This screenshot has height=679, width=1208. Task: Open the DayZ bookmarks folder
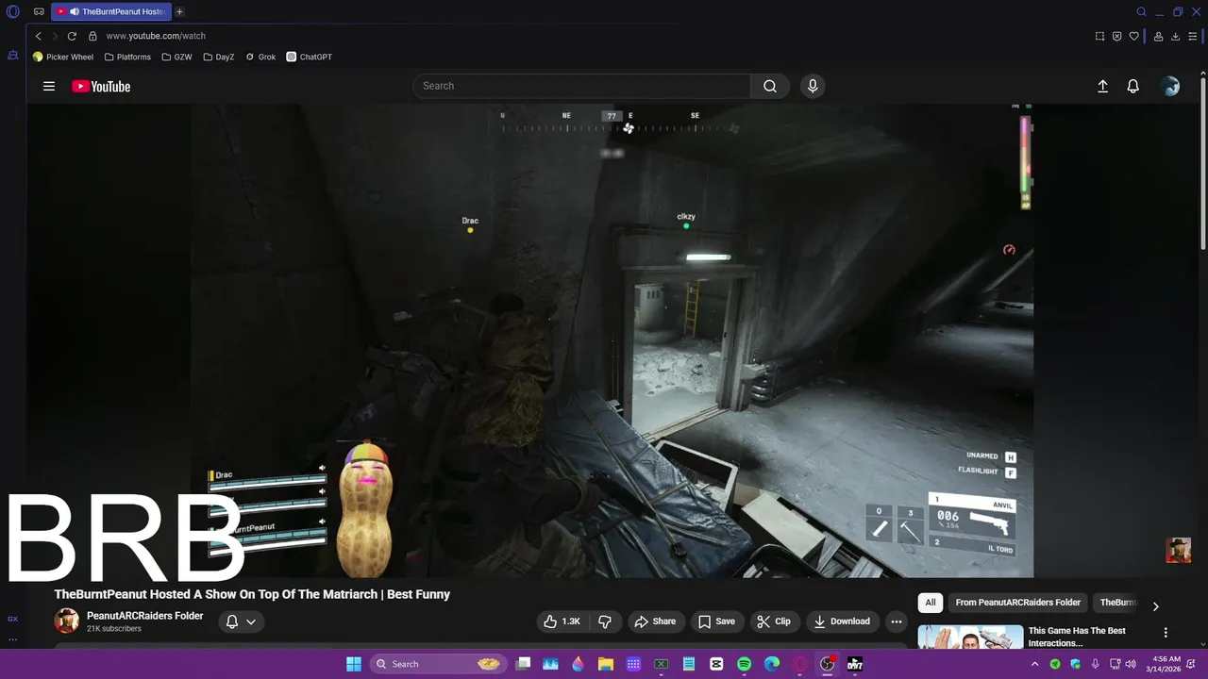[x=219, y=57]
